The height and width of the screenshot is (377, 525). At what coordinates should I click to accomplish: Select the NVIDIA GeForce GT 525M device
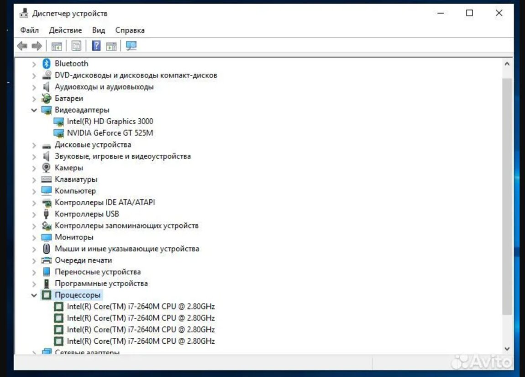coord(110,133)
